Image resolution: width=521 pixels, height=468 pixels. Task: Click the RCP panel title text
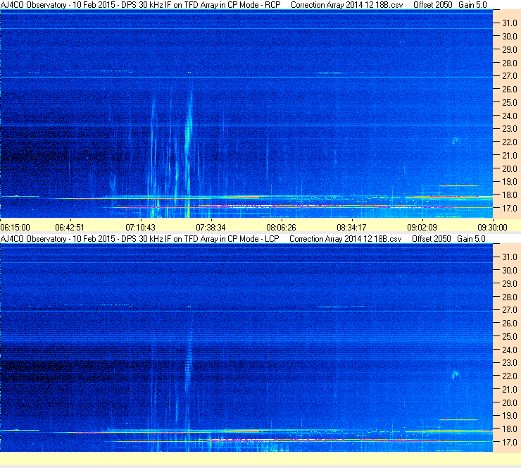pyautogui.click(x=141, y=5)
